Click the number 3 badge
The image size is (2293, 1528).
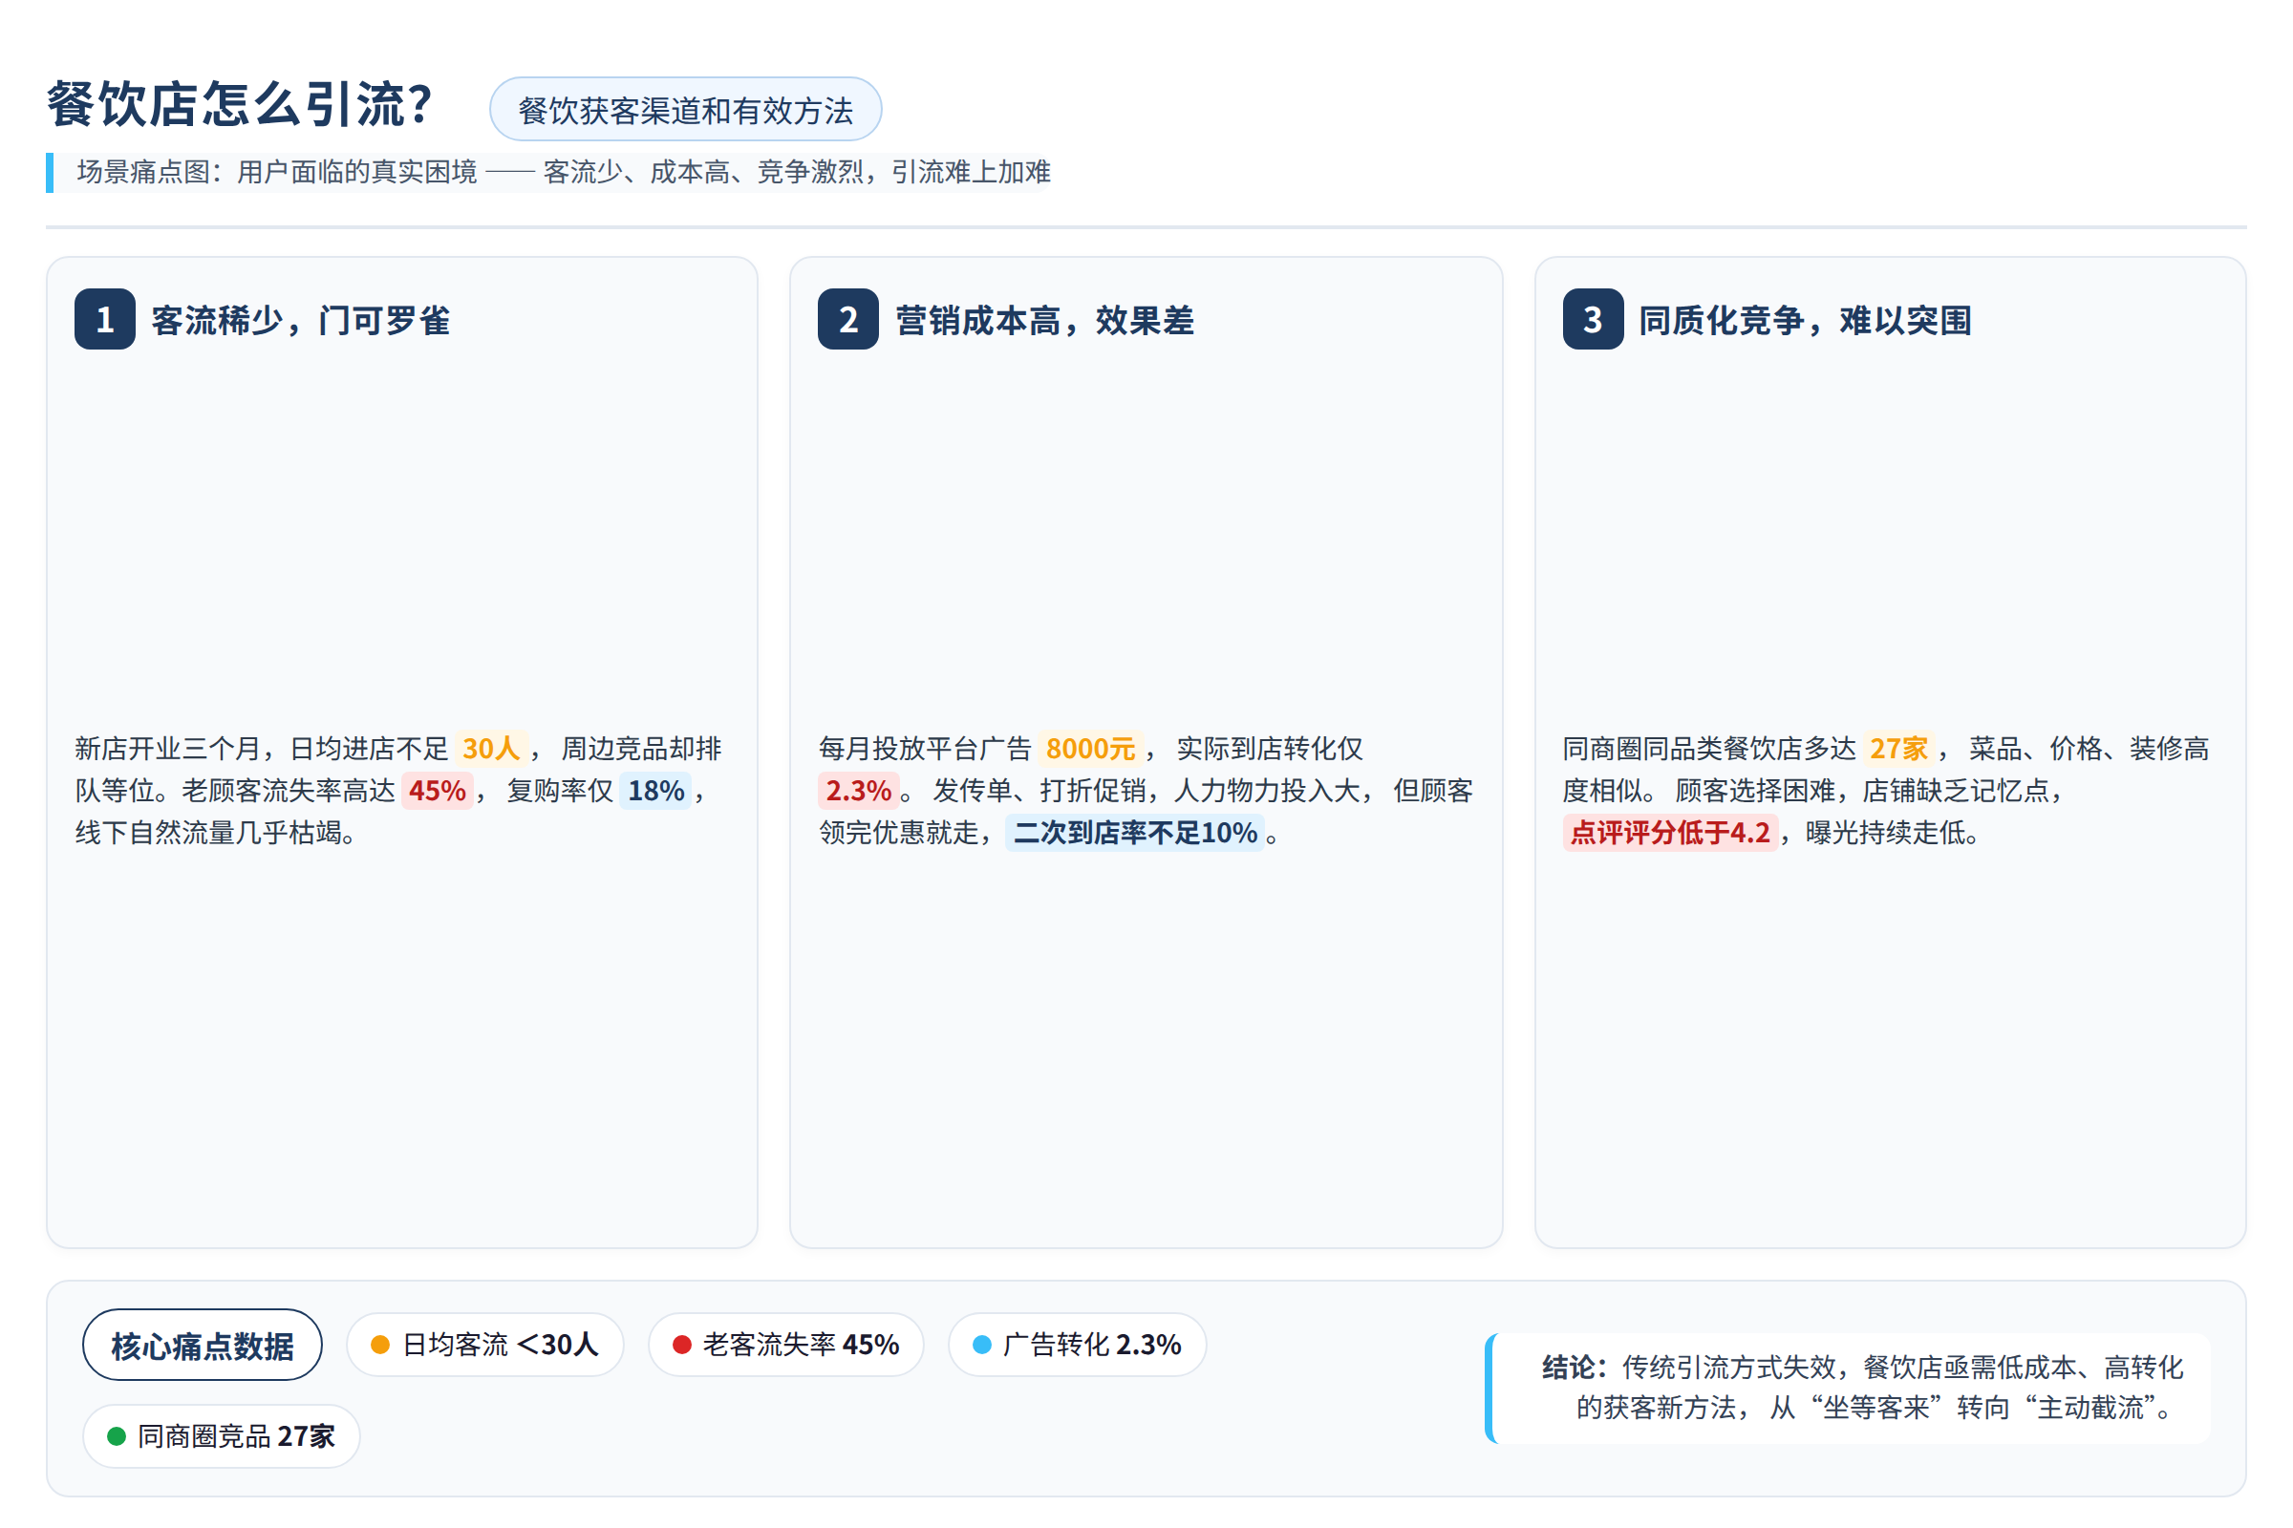tap(1593, 320)
